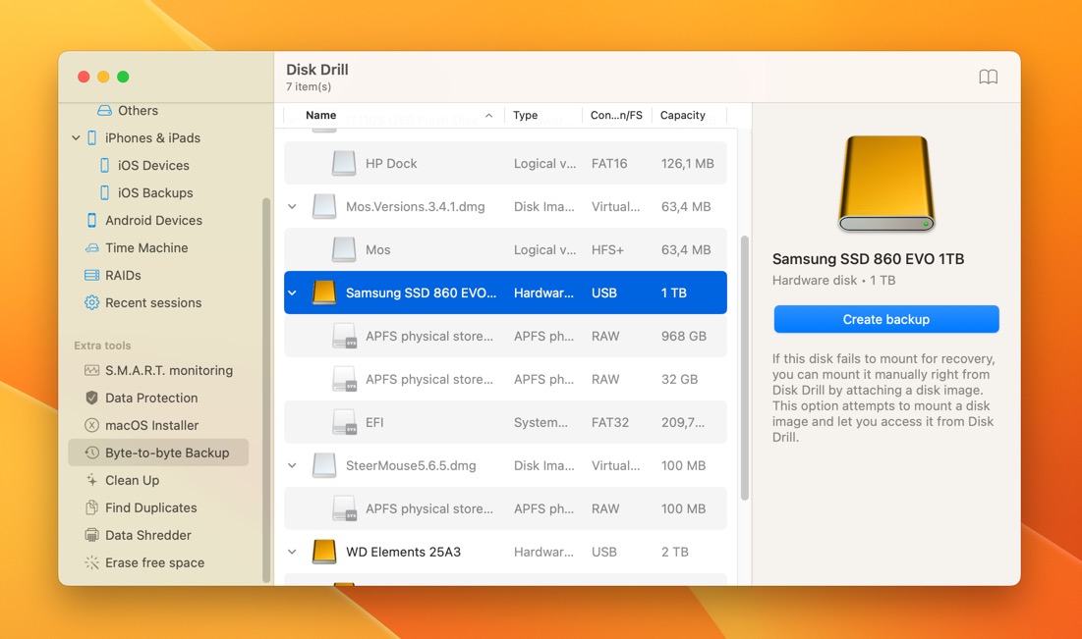This screenshot has width=1082, height=639.
Task: Click the Others drive icon in sidebar
Action: [104, 110]
